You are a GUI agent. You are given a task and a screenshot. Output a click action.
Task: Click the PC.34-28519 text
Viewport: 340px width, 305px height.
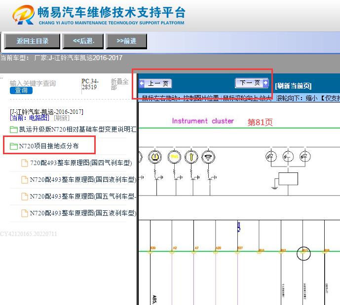click(90, 84)
